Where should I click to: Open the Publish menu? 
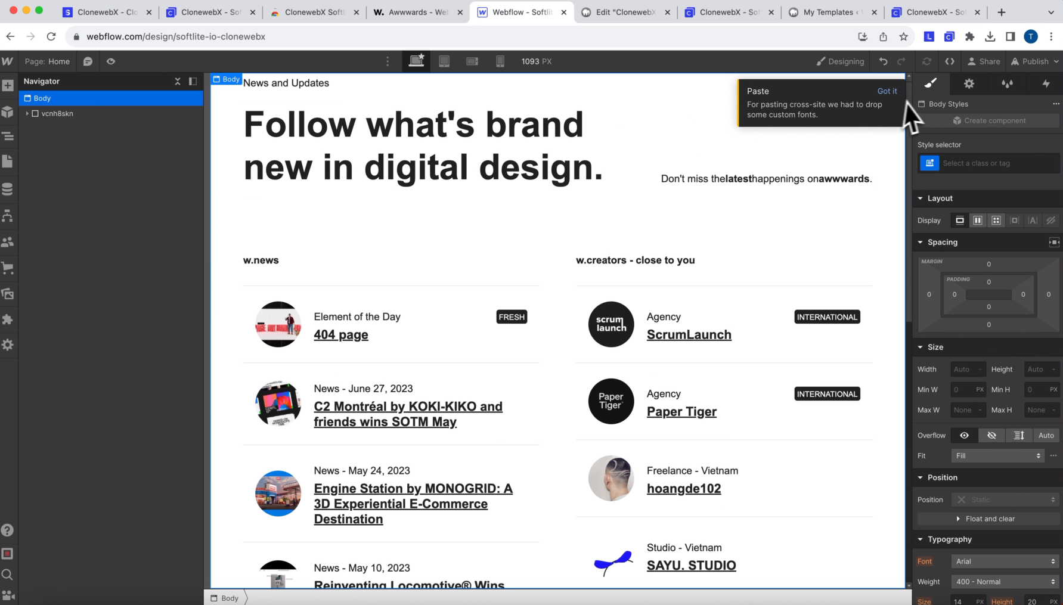pyautogui.click(x=1036, y=61)
